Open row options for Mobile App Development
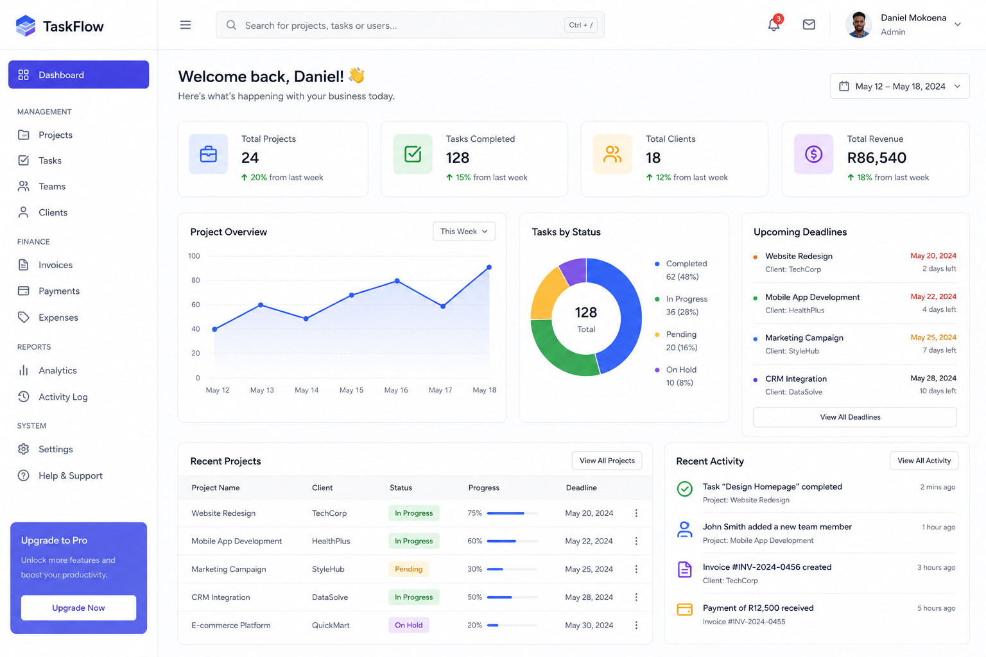This screenshot has height=657, width=986. tap(636, 541)
